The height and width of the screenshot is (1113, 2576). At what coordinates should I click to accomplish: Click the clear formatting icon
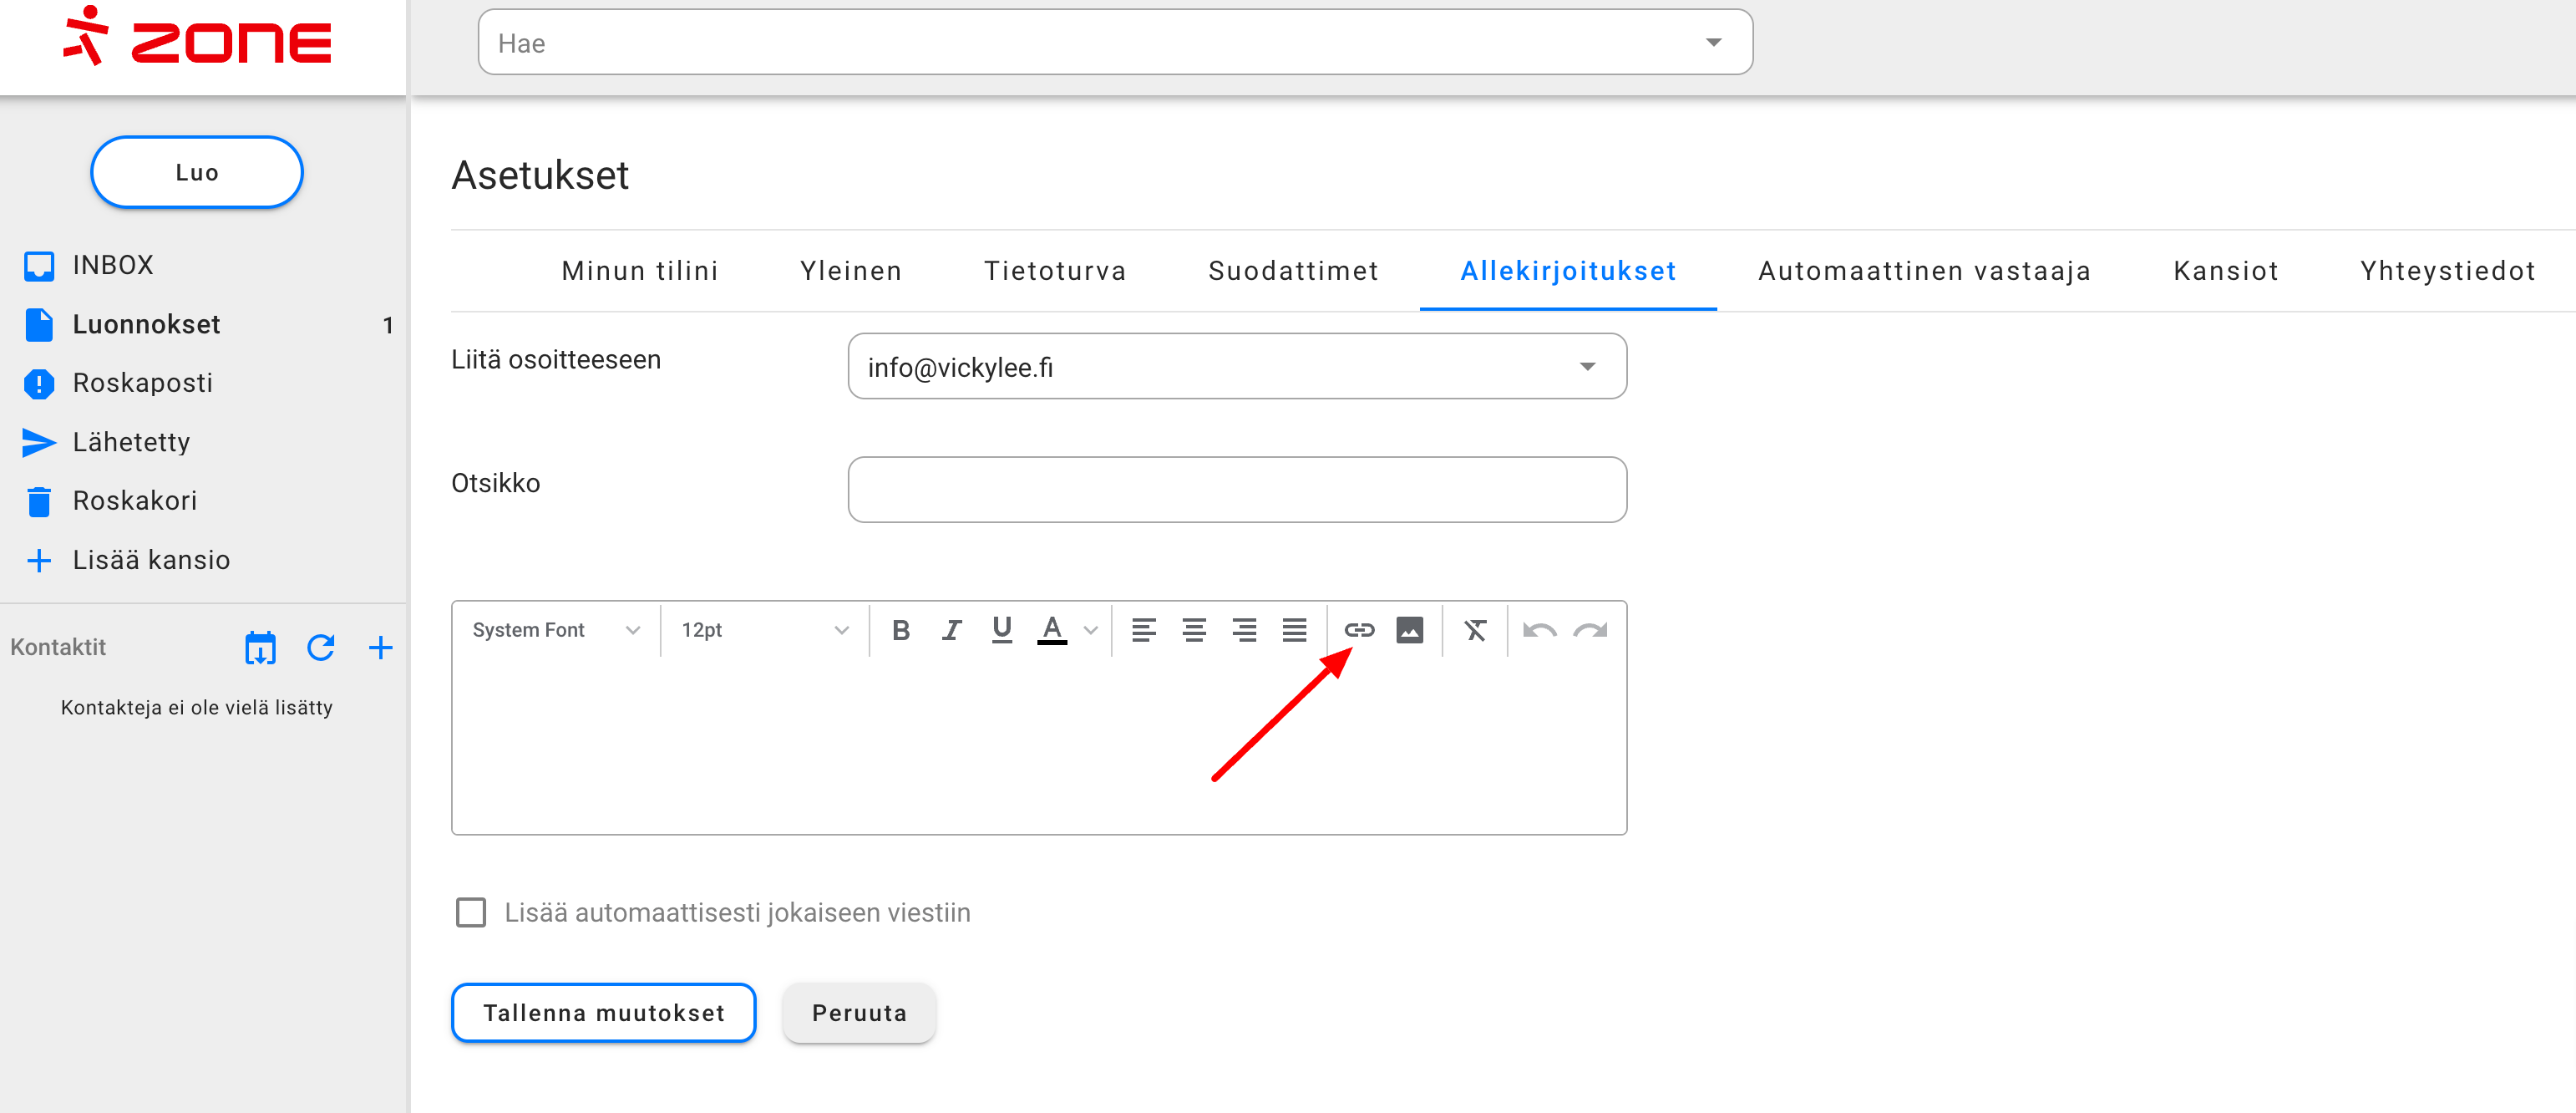coord(1475,630)
